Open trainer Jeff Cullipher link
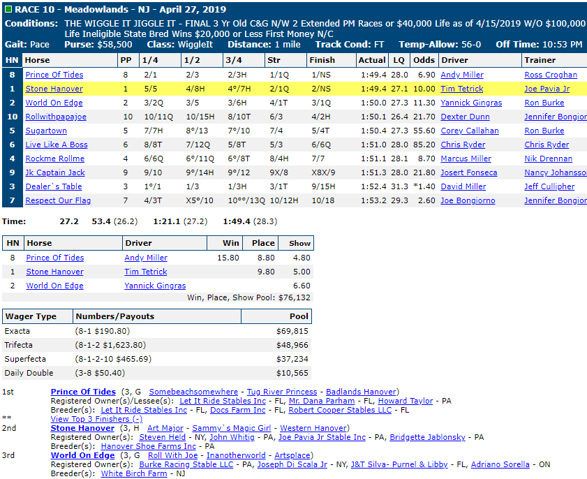 (549, 186)
